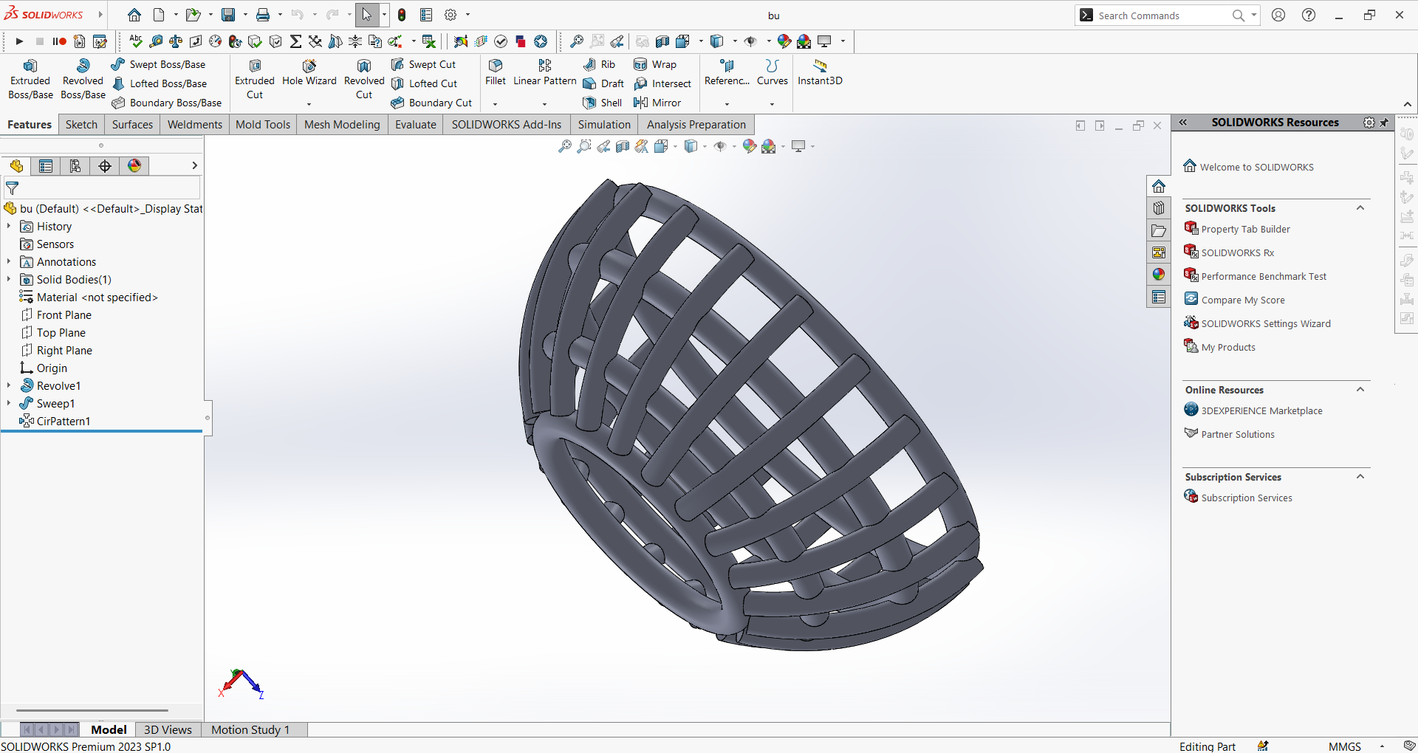Focus the Search Commands field
The height and width of the screenshot is (753, 1418).
pos(1161,16)
